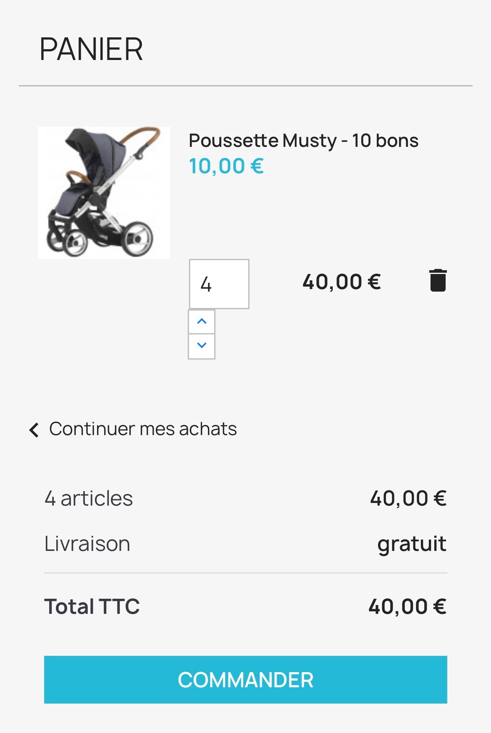Click the Livraison row label
The height and width of the screenshot is (733, 491).
pyautogui.click(x=87, y=543)
